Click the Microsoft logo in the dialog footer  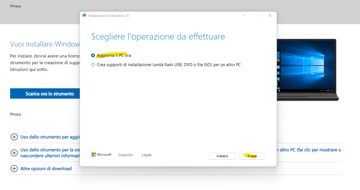coord(102,155)
